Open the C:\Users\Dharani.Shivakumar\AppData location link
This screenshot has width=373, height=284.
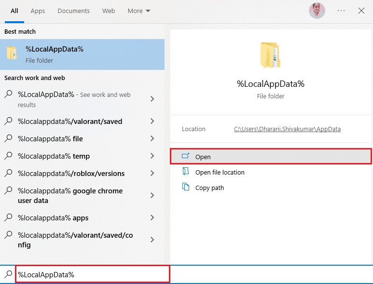tap(287, 129)
